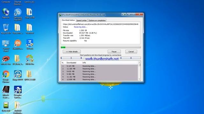This screenshot has width=204, height=114.
Task: Click the << Hide details button
Action: coord(72,52)
